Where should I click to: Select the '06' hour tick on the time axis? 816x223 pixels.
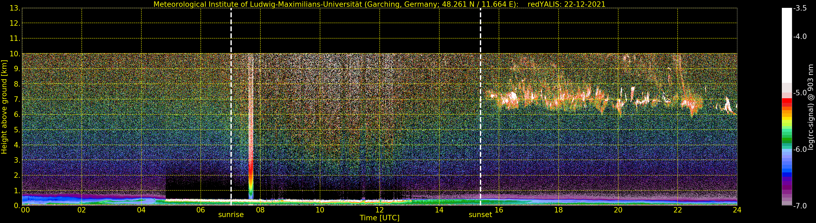(x=201, y=210)
